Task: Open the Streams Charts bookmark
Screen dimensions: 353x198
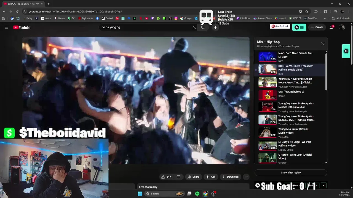Action: [263, 18]
